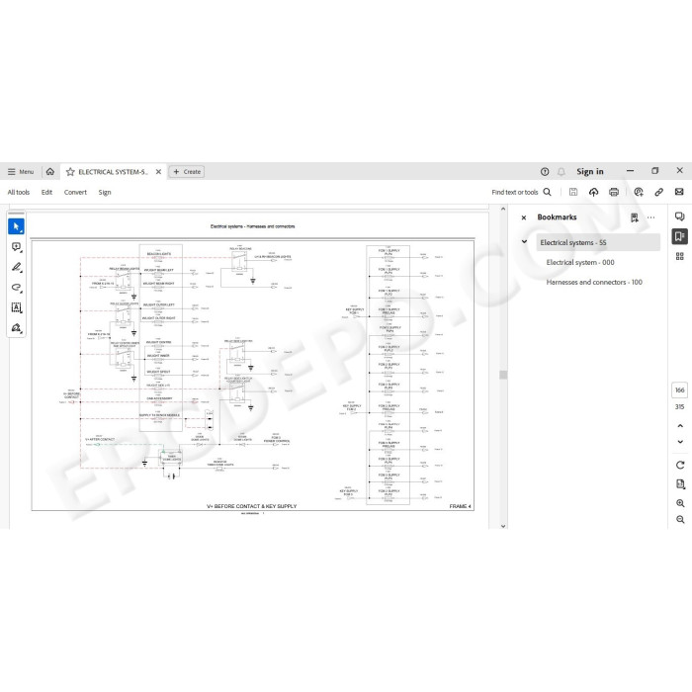Send the file by email icon
Image resolution: width=692 pixels, height=692 pixels.
tap(679, 192)
